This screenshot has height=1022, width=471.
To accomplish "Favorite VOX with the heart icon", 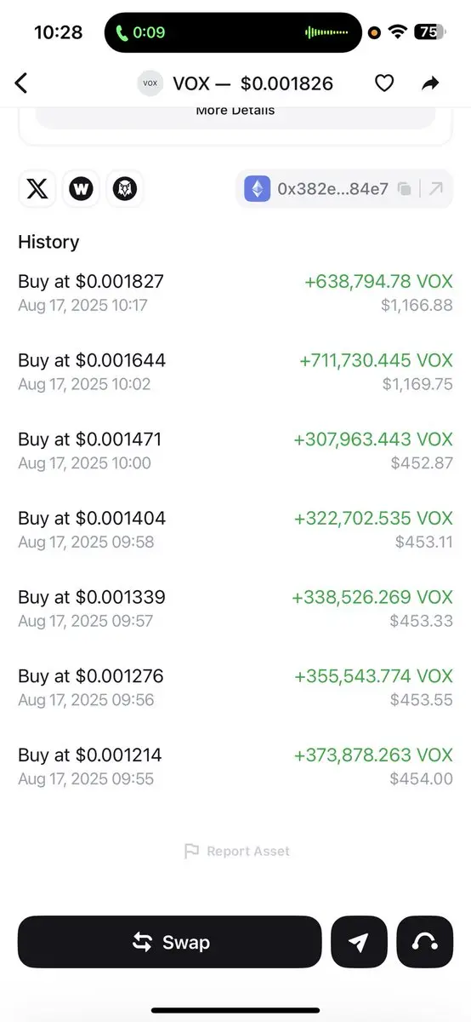I will click(x=384, y=83).
